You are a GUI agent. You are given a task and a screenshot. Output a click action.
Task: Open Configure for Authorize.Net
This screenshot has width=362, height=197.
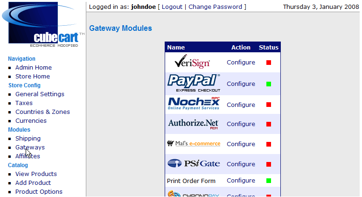pos(241,124)
